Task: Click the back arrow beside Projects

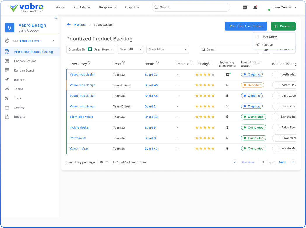Action: (69, 25)
